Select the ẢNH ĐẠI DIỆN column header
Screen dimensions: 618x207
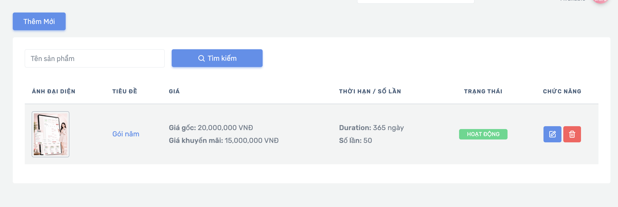pyautogui.click(x=54, y=92)
